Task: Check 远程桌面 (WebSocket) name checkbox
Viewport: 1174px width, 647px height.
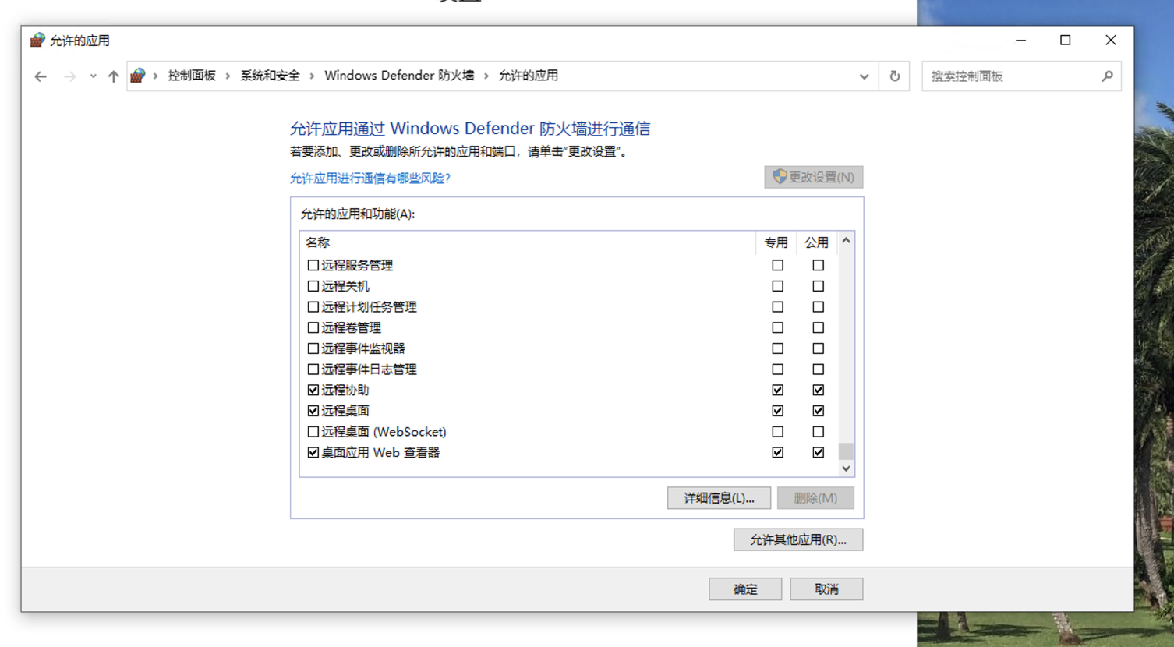Action: tap(313, 432)
